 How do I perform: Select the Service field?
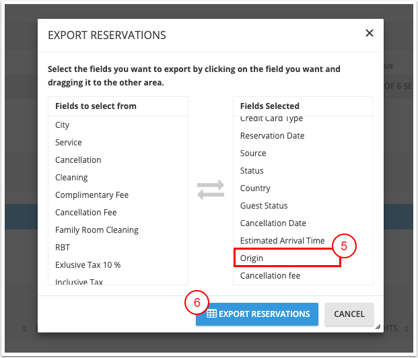(x=69, y=143)
